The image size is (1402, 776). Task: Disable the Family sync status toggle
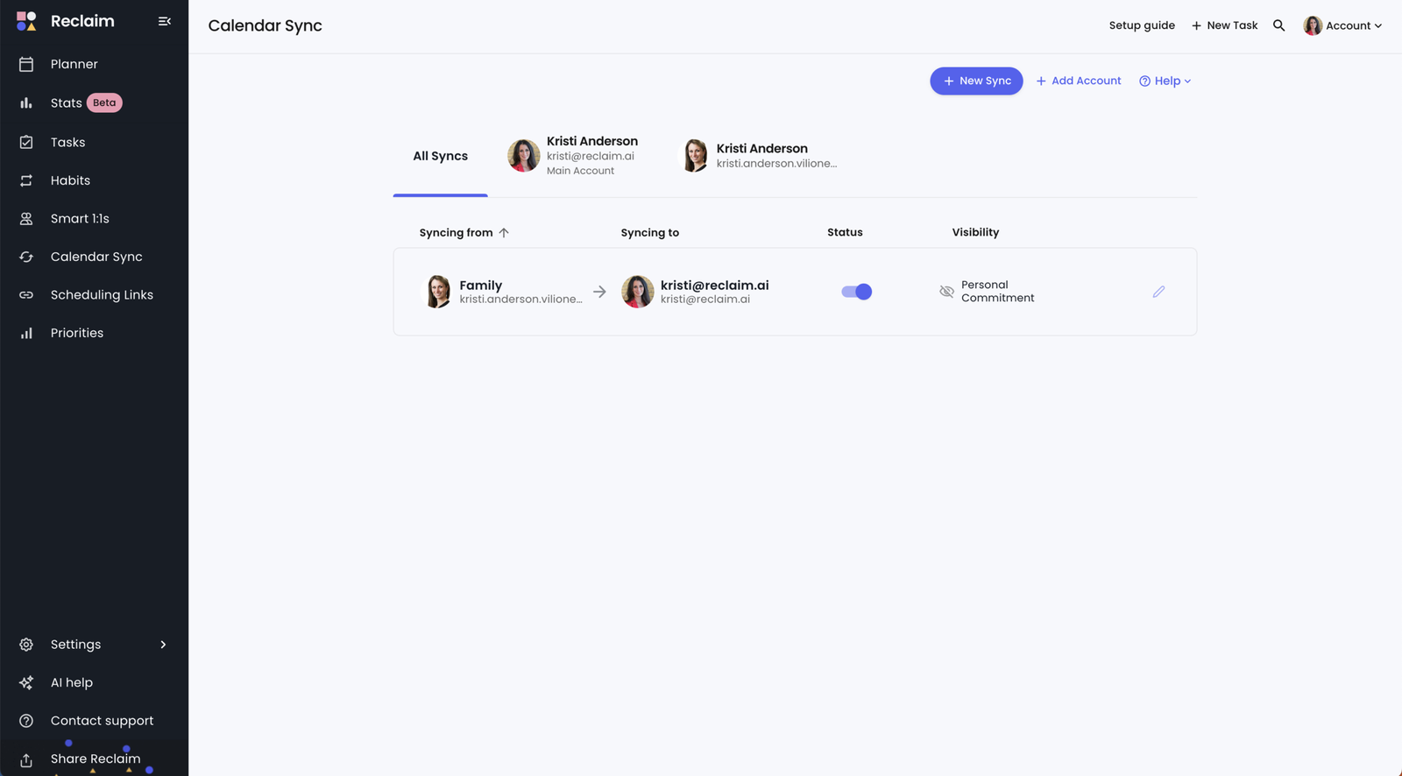pos(856,292)
